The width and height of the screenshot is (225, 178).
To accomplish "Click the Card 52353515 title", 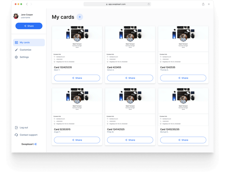I will tap(62, 129).
